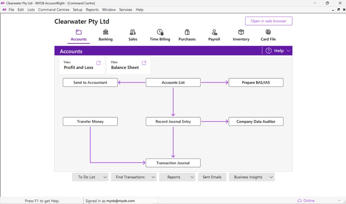The height and width of the screenshot is (204, 346).
Task: Open the Payroll person icon
Action: click(214, 32)
